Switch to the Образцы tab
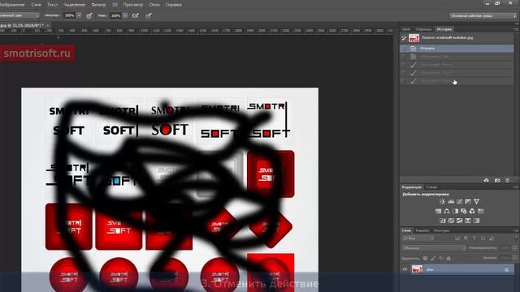This screenshot has width=520, height=292. [423, 29]
